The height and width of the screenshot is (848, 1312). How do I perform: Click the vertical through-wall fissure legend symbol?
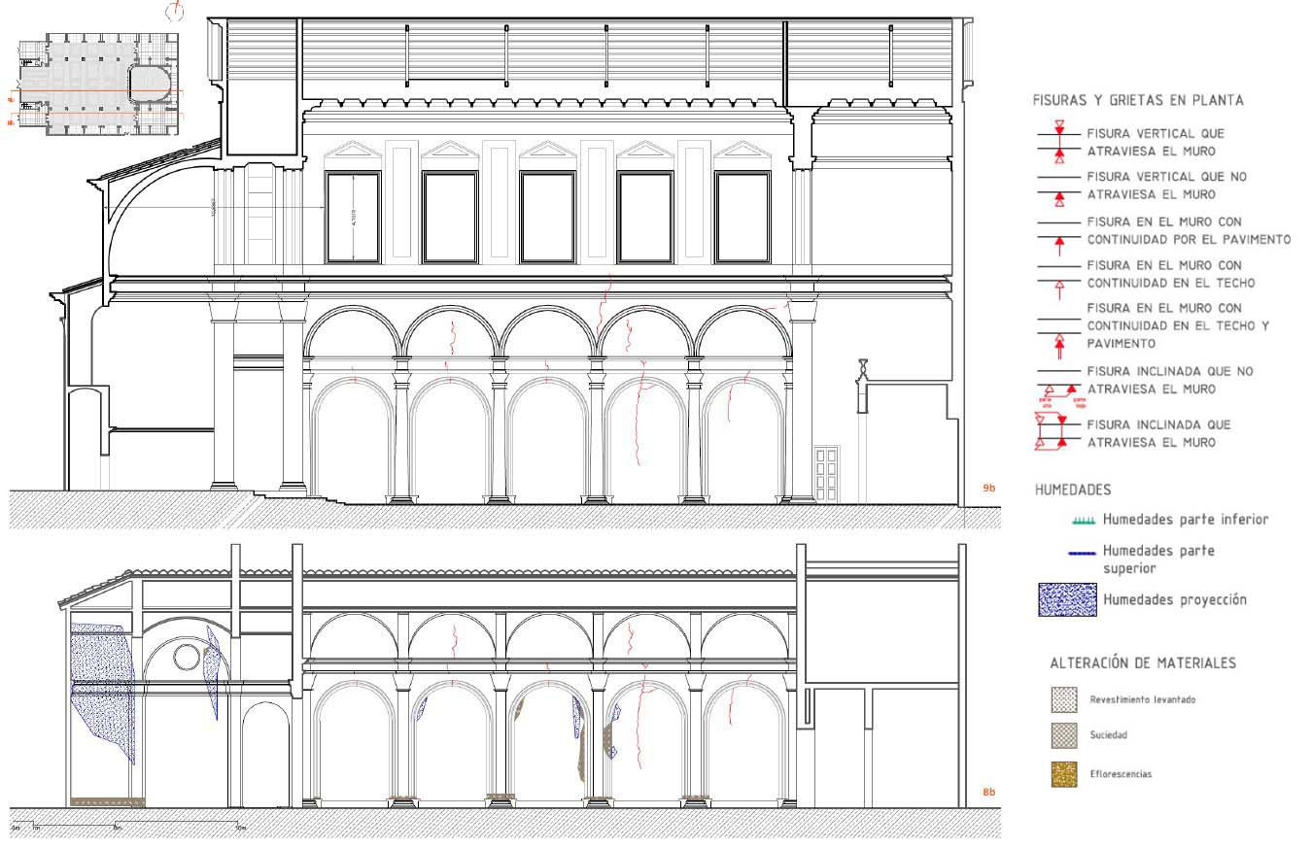1059,142
